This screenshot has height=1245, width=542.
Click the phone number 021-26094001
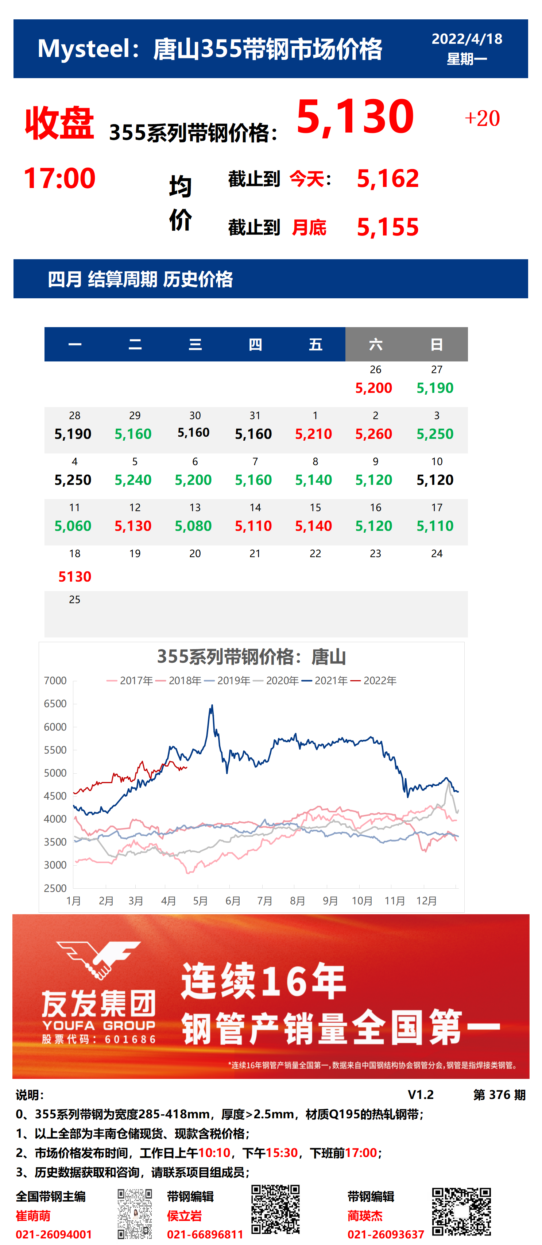point(54,1234)
